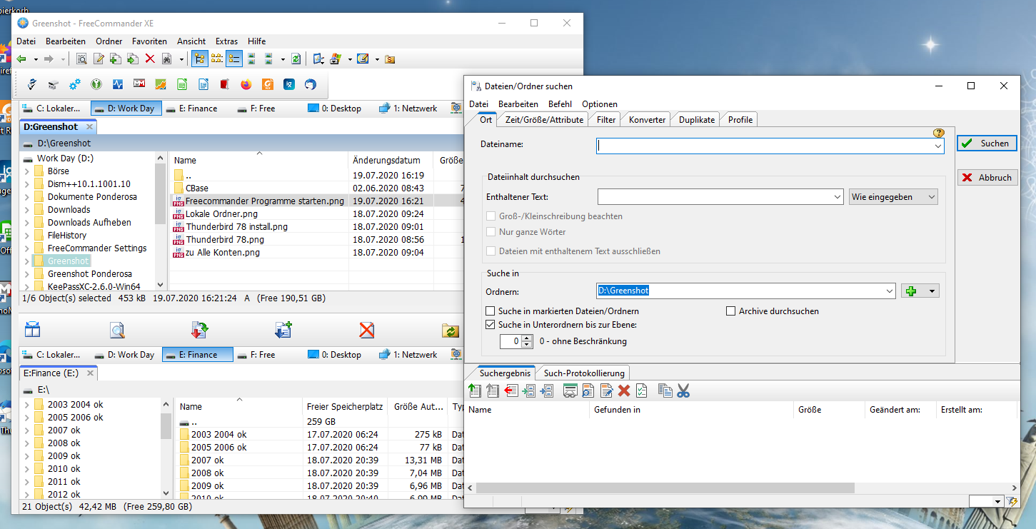Check the 'Archive durchsuchen' checkbox
The image size is (1036, 529).
730,311
